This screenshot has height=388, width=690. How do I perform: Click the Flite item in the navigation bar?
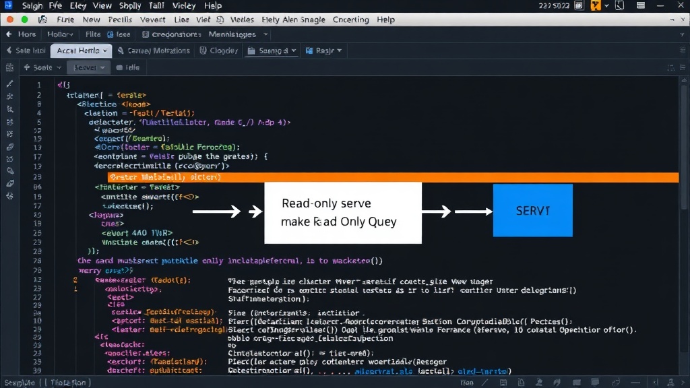point(93,34)
